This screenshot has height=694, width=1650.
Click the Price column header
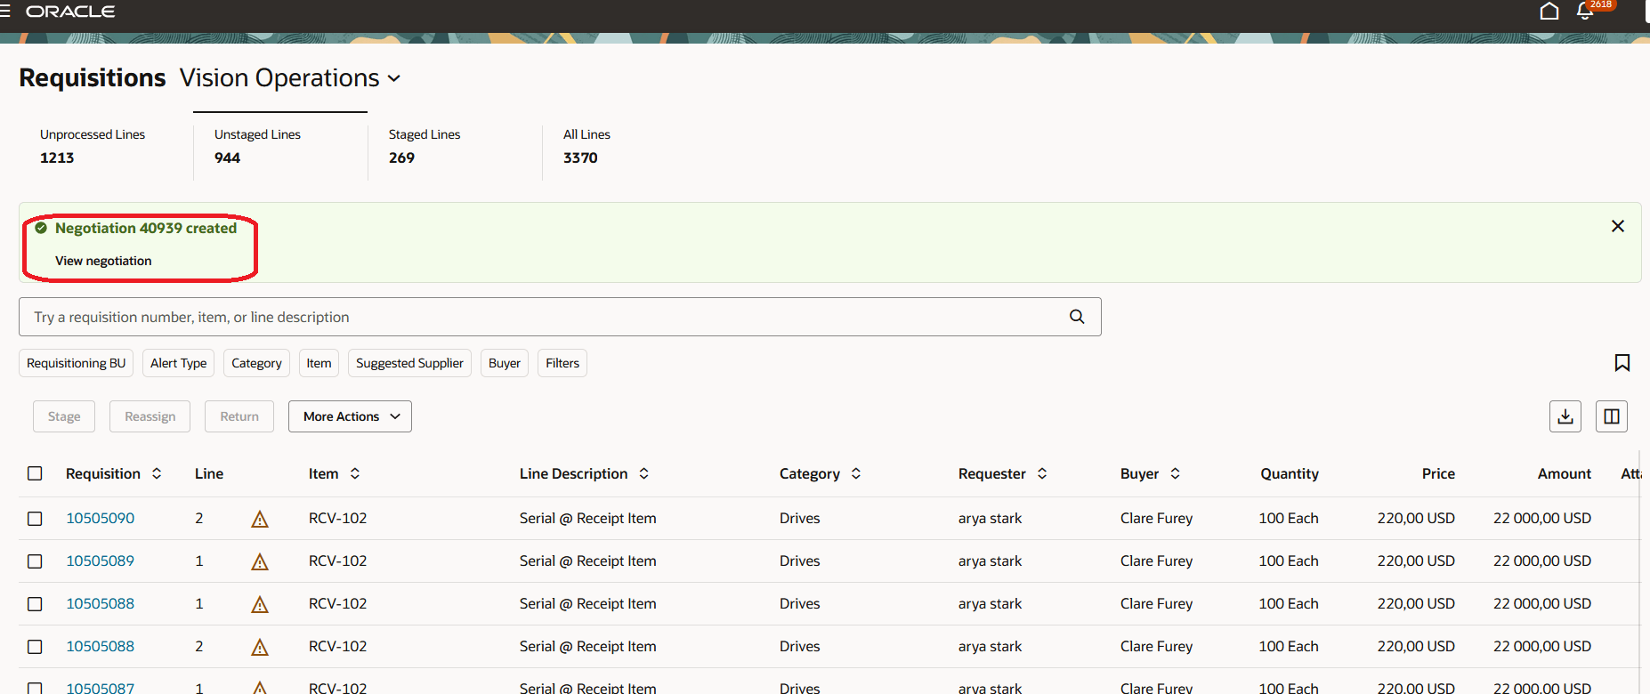pos(1438,473)
